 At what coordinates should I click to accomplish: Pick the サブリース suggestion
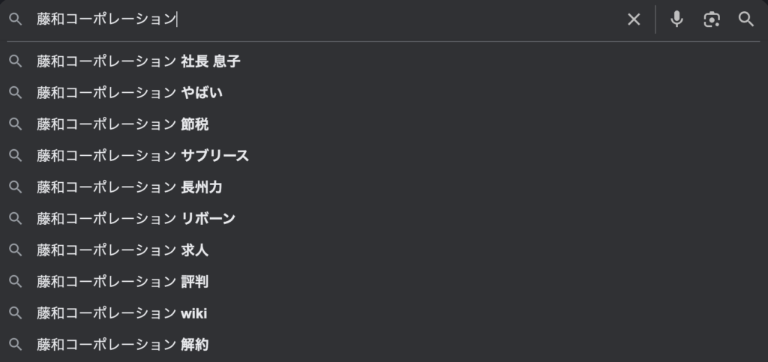click(x=142, y=156)
